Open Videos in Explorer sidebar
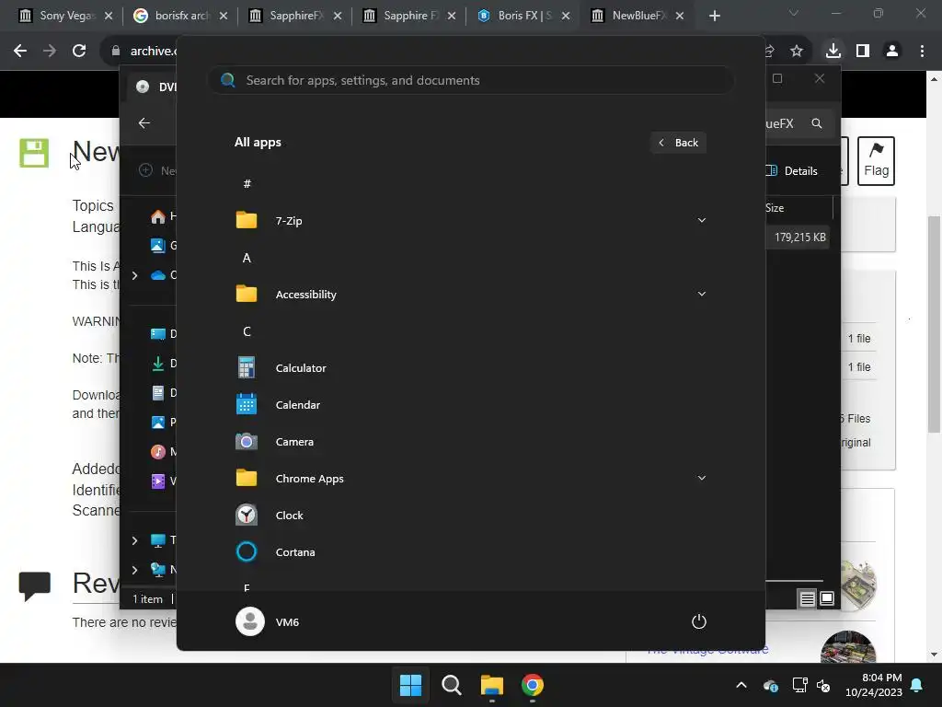 pyautogui.click(x=162, y=481)
